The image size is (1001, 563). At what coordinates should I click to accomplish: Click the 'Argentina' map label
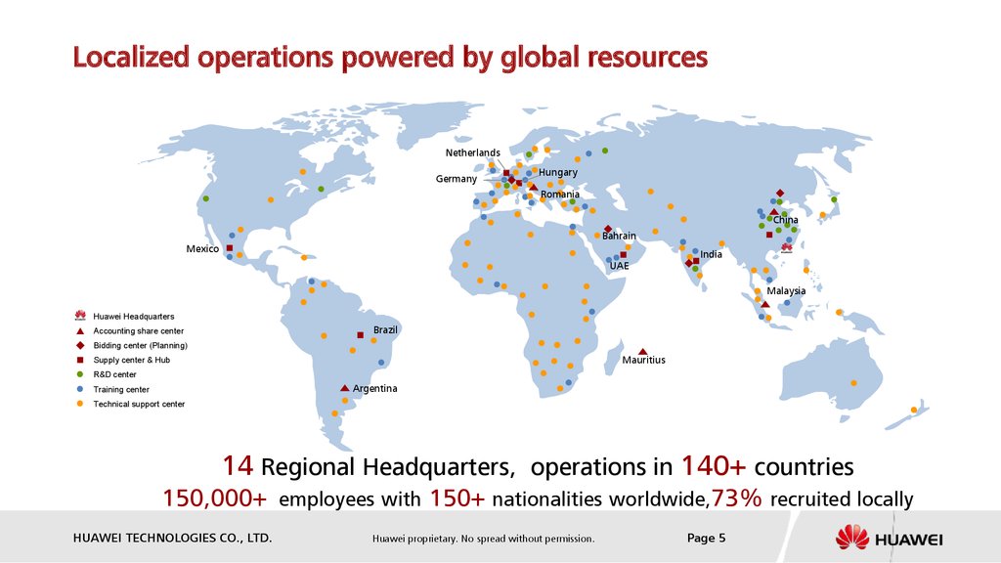pyautogui.click(x=374, y=389)
